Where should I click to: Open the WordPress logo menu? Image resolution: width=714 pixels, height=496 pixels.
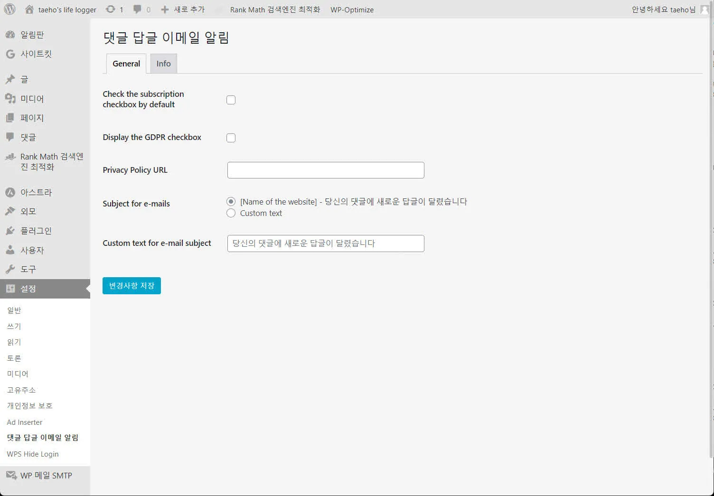pos(9,9)
